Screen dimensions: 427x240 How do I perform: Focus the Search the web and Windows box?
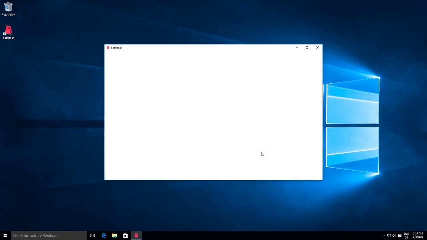tap(49, 236)
